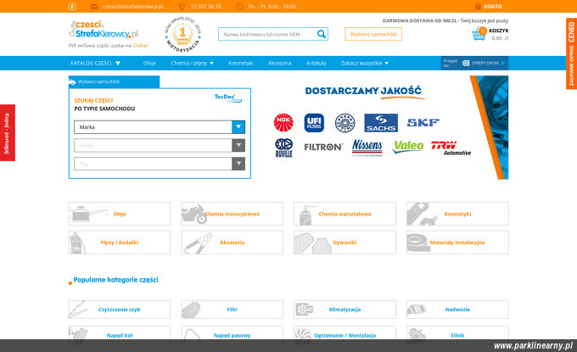Open the Czyszczenie szyb parts category
Viewport: 577px width, 352px height.
point(120,310)
